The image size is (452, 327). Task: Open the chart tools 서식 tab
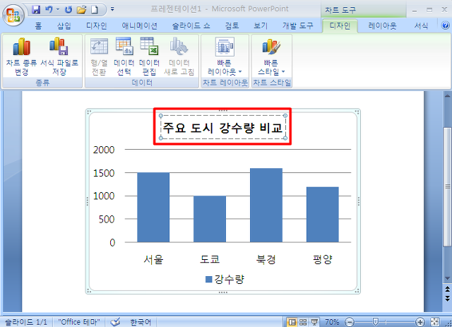[x=421, y=26]
